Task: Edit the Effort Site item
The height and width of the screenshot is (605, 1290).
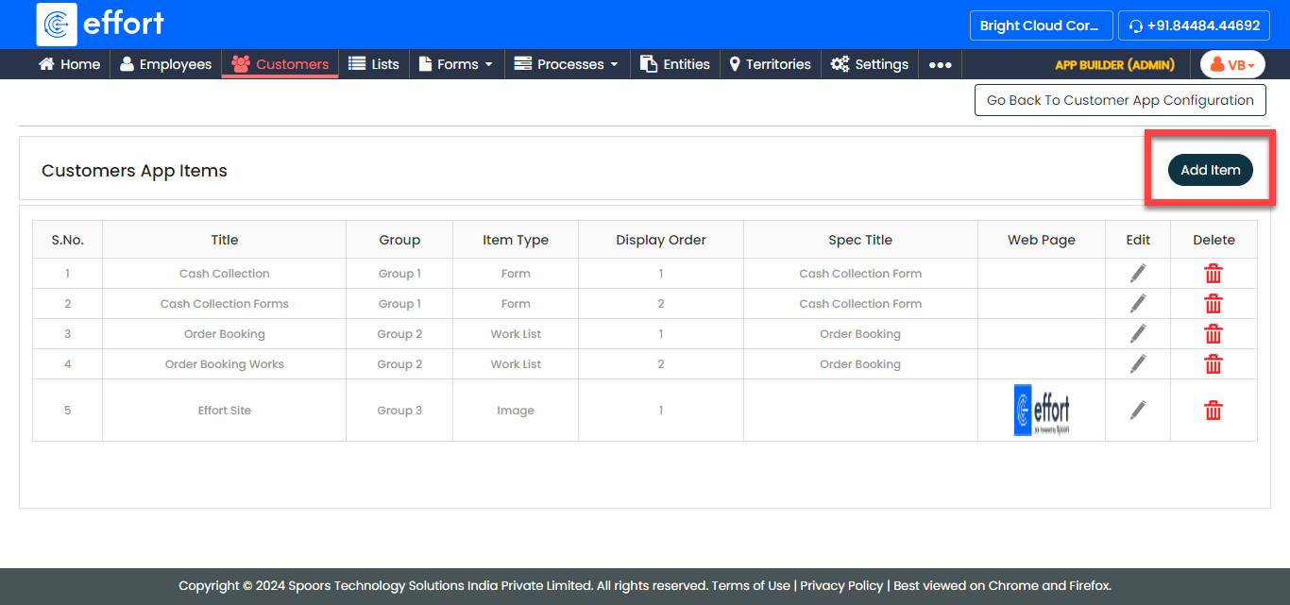Action: pyautogui.click(x=1138, y=411)
